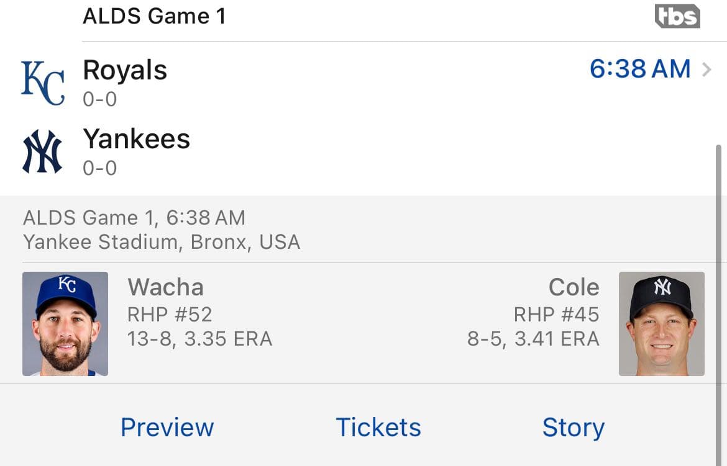Open the Preview tab
The image size is (727, 466).
tap(167, 428)
